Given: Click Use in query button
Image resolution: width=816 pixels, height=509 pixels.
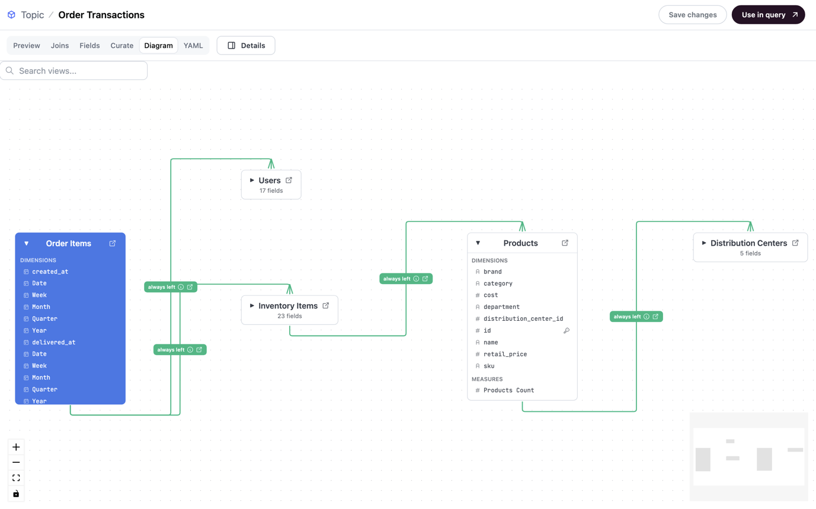Looking at the screenshot, I should coord(769,15).
